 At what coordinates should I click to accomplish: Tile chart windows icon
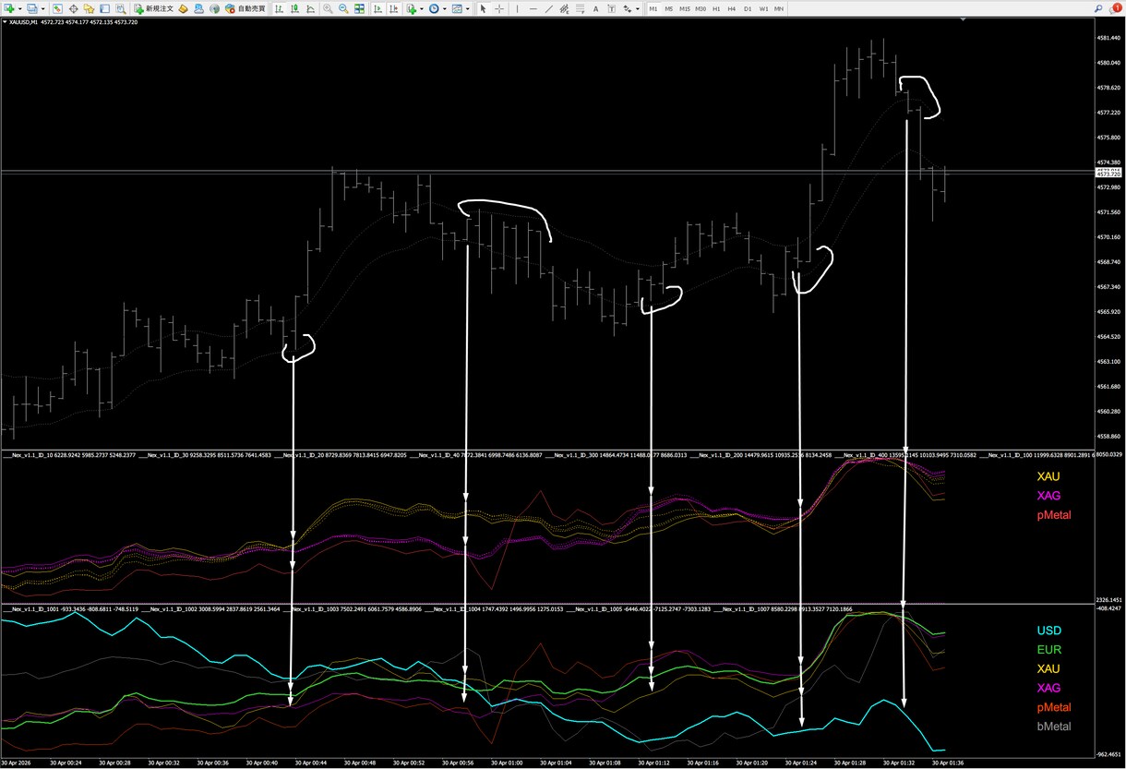(x=359, y=8)
